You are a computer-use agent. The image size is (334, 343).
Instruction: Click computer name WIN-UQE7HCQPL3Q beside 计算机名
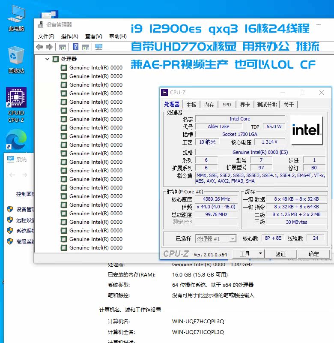198,321
